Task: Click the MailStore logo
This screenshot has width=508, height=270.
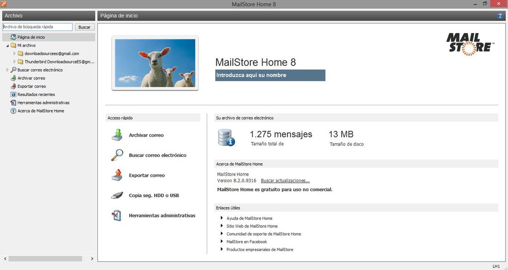Action: pyautogui.click(x=471, y=44)
